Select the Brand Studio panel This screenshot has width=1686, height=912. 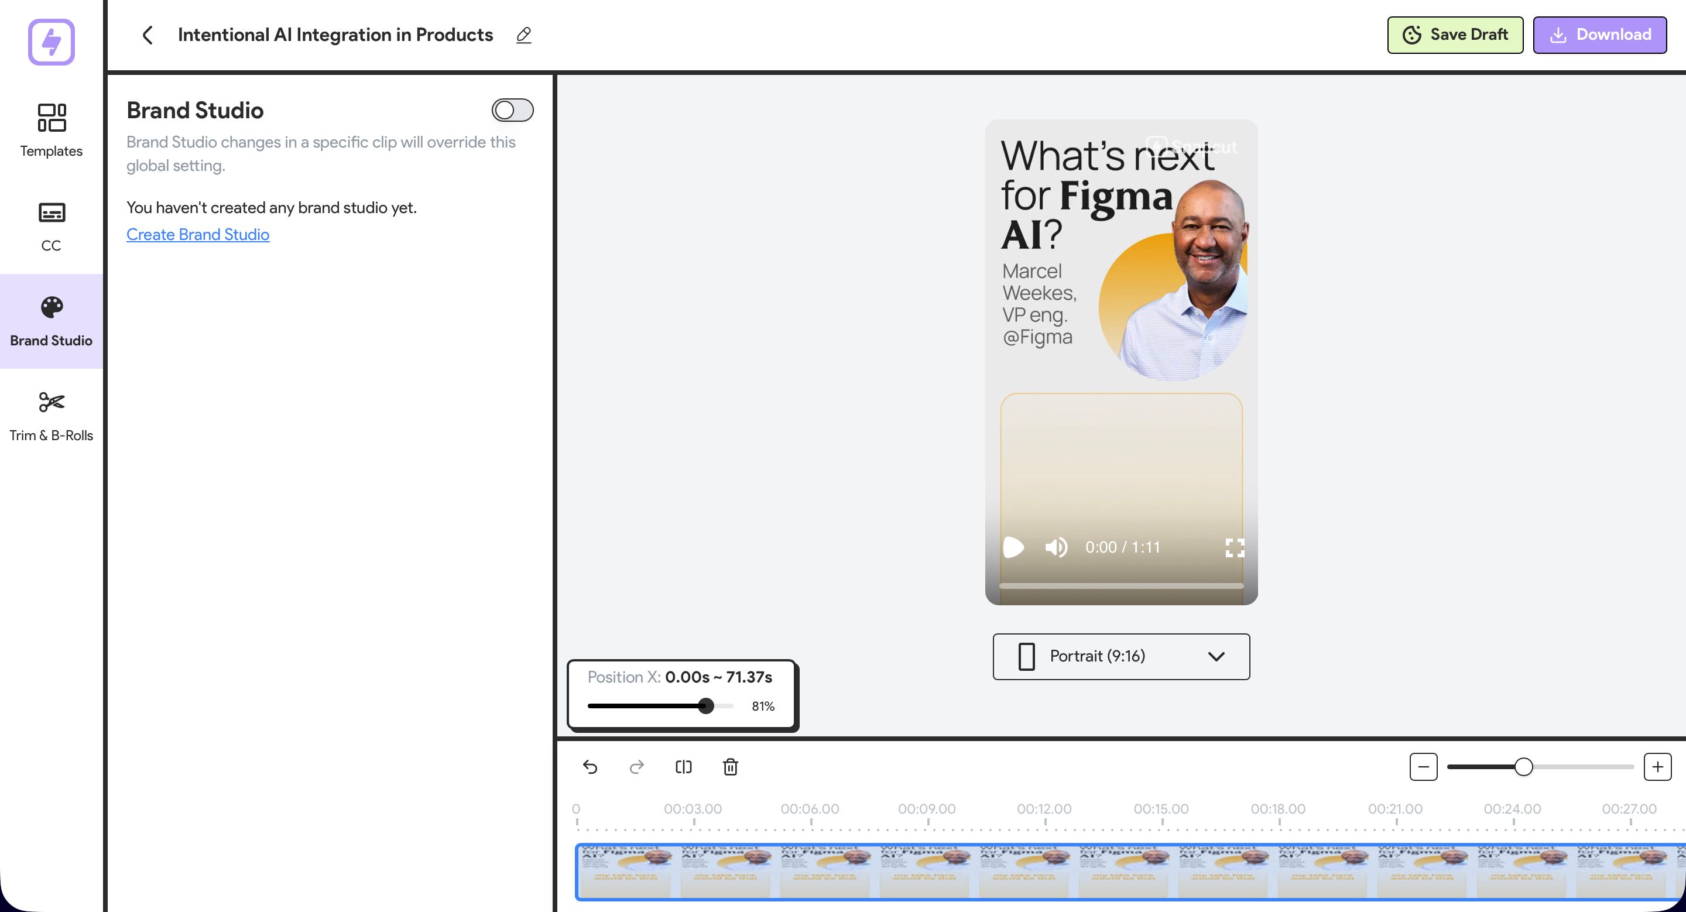tap(51, 321)
